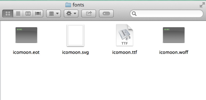Switch to icon view mode

coord(8,14)
